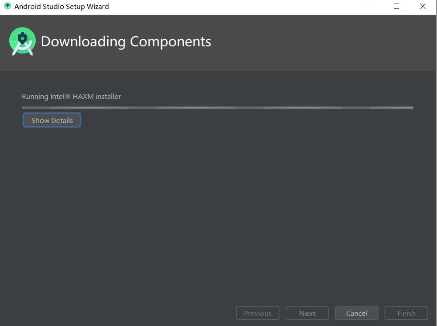Viewport: 437px width, 326px height.
Task: Click the large Android Studio logo
Action: point(22,41)
